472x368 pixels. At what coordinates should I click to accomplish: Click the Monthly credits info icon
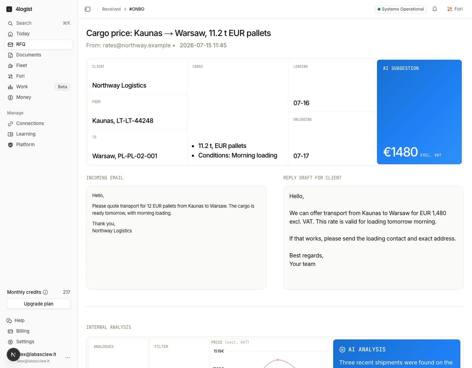45,292
